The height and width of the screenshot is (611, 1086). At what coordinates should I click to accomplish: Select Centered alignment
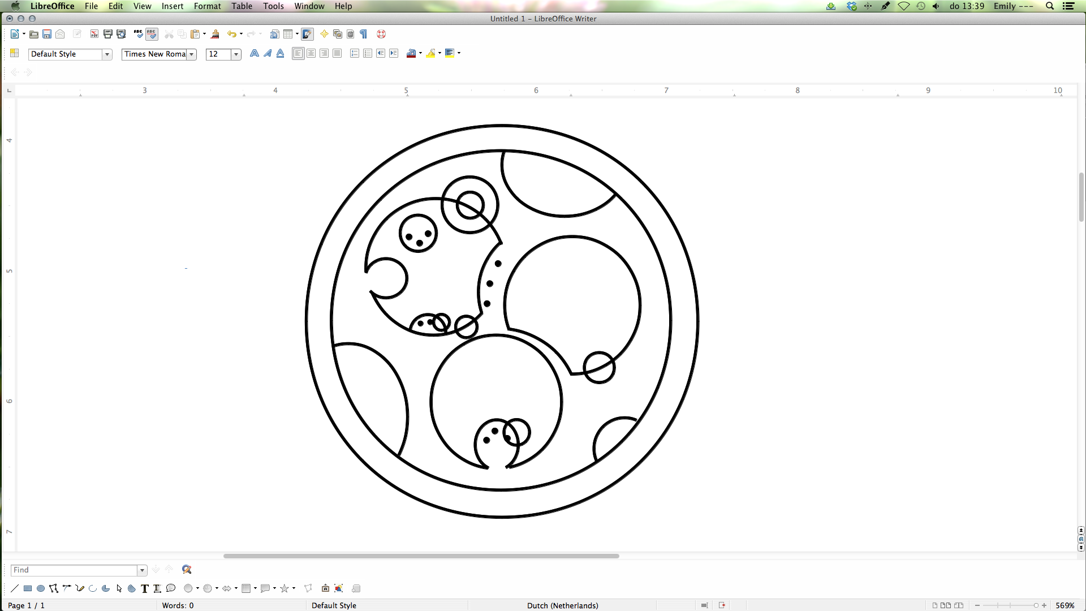click(311, 53)
